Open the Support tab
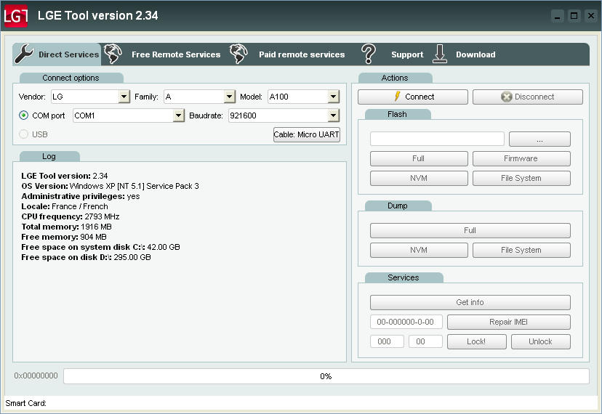The height and width of the screenshot is (414, 602). [x=393, y=54]
